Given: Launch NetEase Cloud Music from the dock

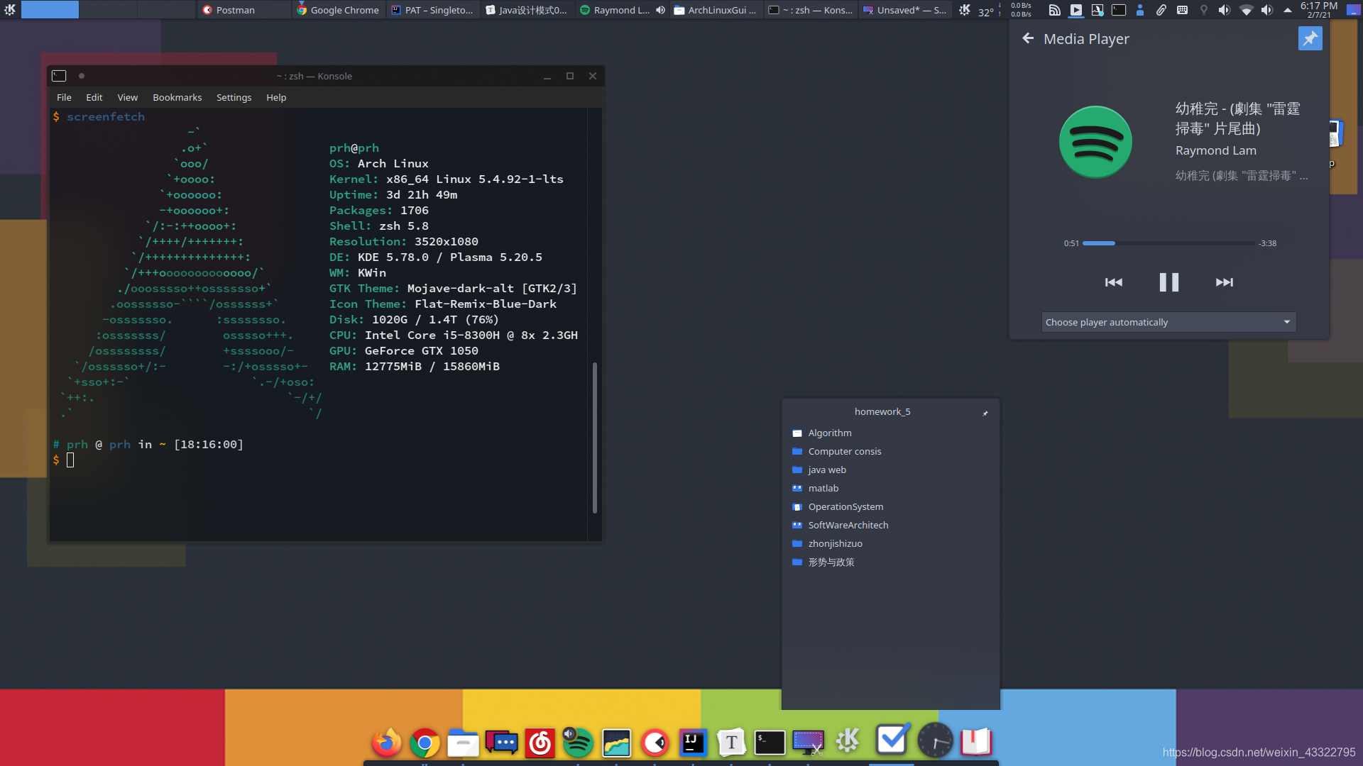Looking at the screenshot, I should click(540, 743).
